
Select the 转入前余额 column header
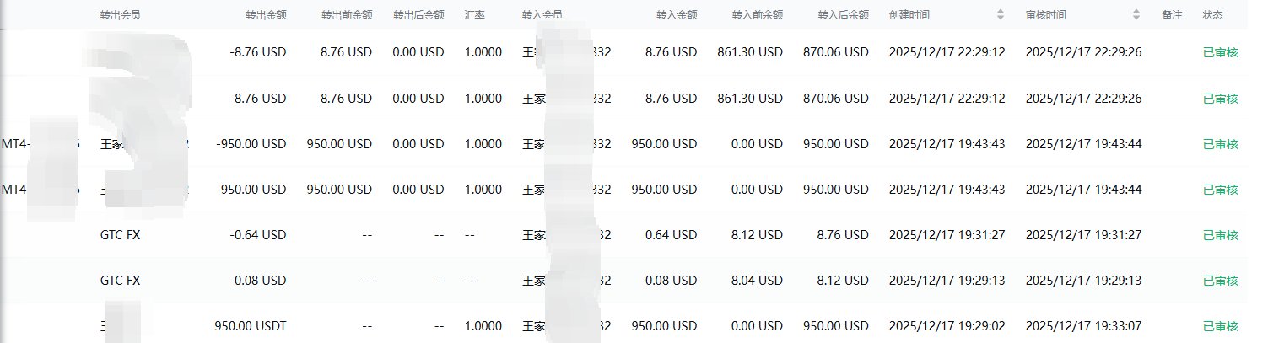[x=758, y=15]
